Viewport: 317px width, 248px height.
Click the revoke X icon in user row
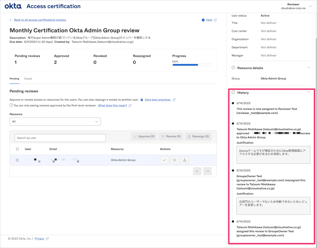174,160
